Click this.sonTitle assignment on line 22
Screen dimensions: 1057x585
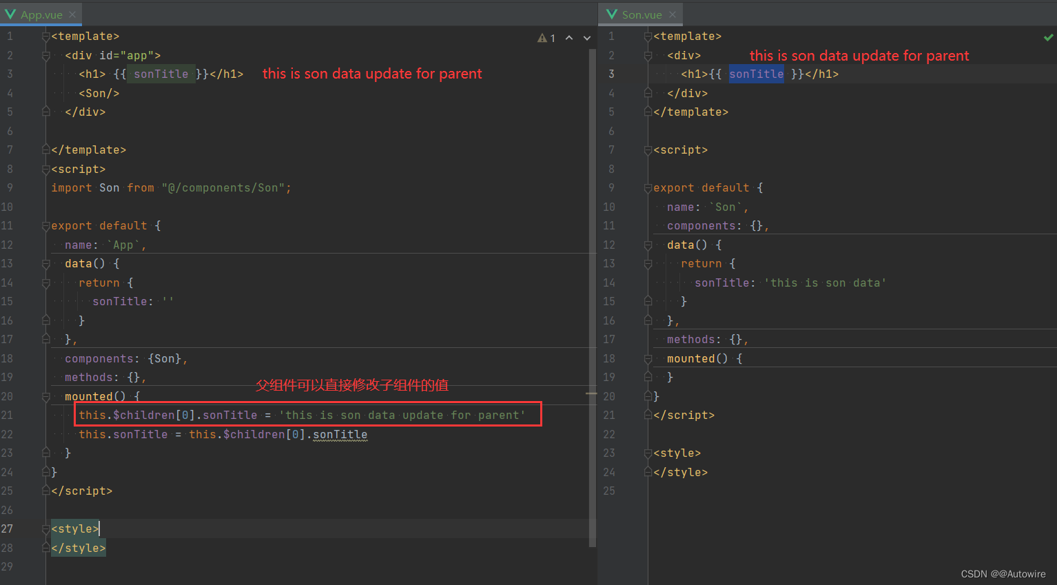point(123,434)
